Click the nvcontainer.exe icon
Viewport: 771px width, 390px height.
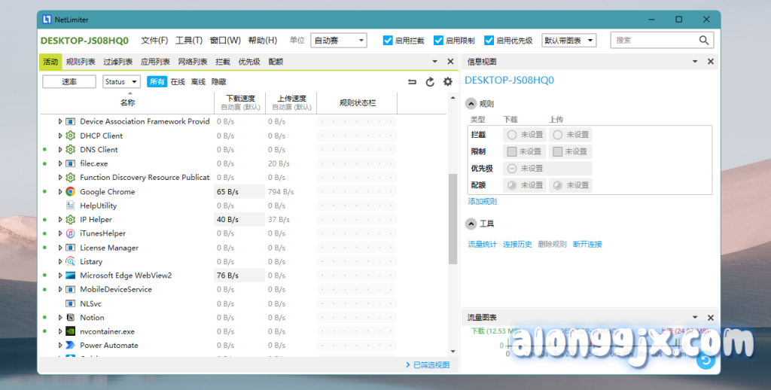pos(71,331)
